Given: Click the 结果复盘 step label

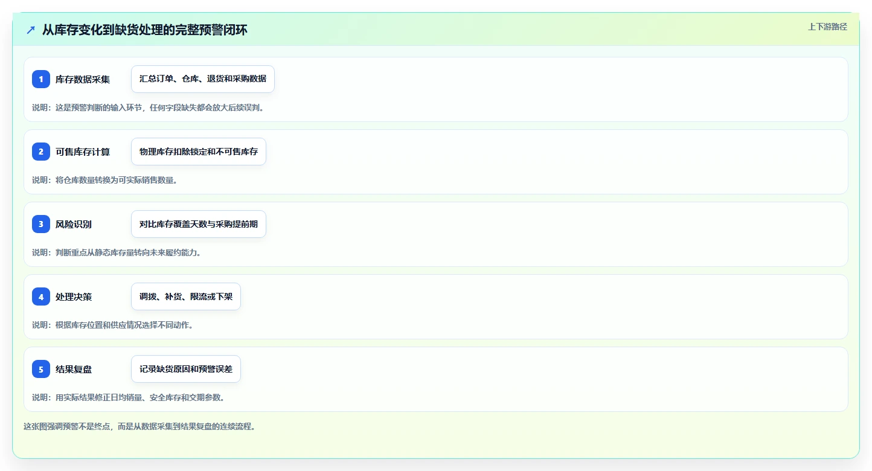Looking at the screenshot, I should tap(74, 369).
